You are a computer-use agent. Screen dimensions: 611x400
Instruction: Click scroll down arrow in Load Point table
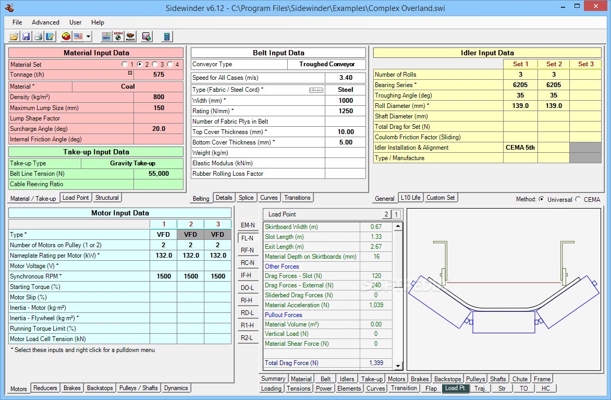coord(398,366)
